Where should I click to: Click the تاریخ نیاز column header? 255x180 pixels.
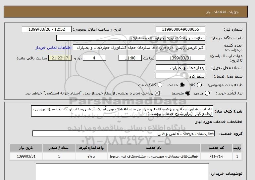point(26,148)
